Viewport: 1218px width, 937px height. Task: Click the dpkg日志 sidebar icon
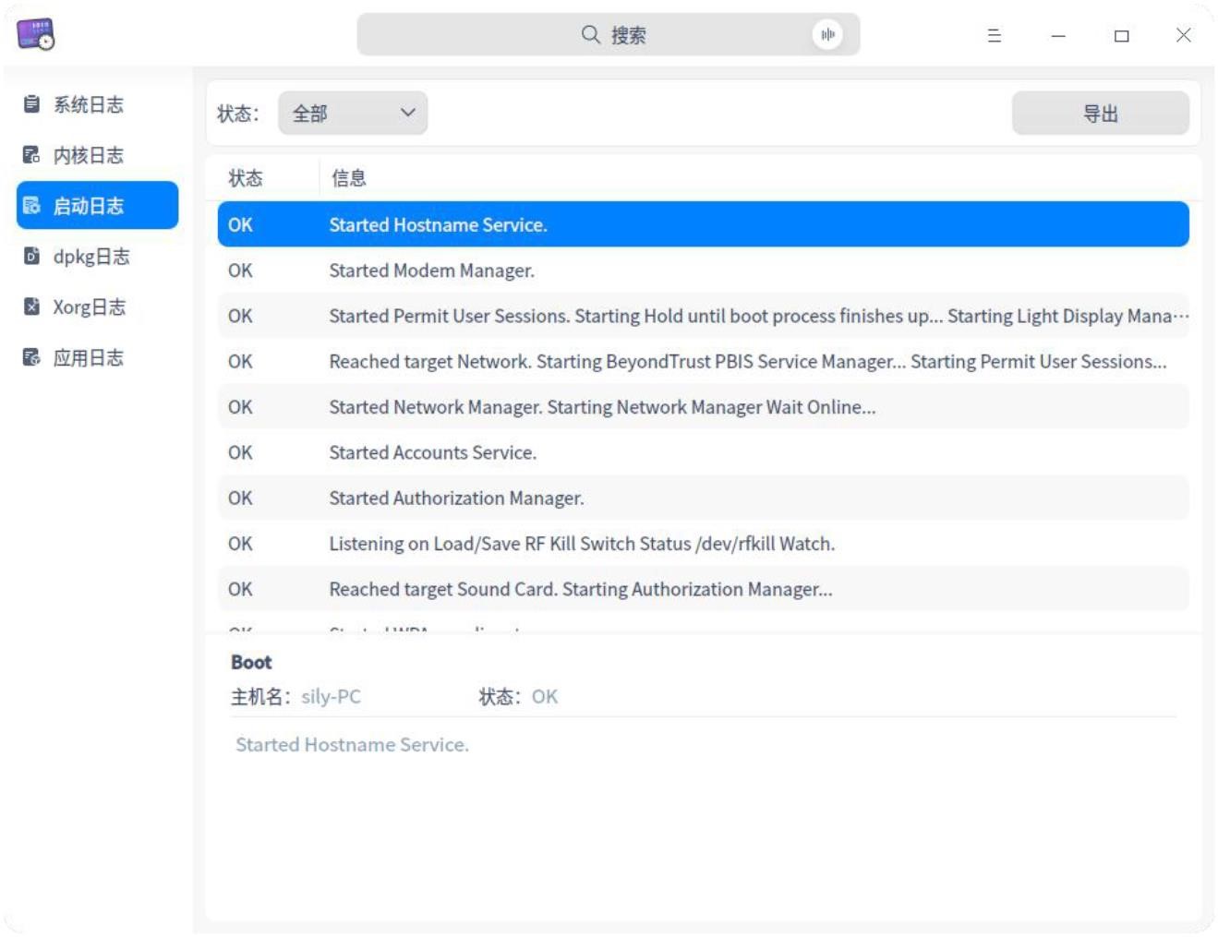[31, 256]
